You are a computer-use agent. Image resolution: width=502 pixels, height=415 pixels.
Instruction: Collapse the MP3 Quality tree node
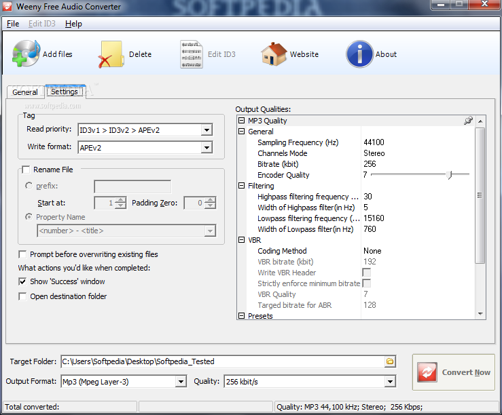click(241, 121)
